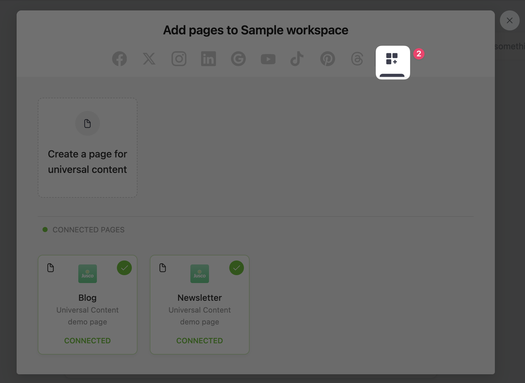Image resolution: width=525 pixels, height=383 pixels.
Task: Close the Add pages dialog
Action: tap(510, 21)
